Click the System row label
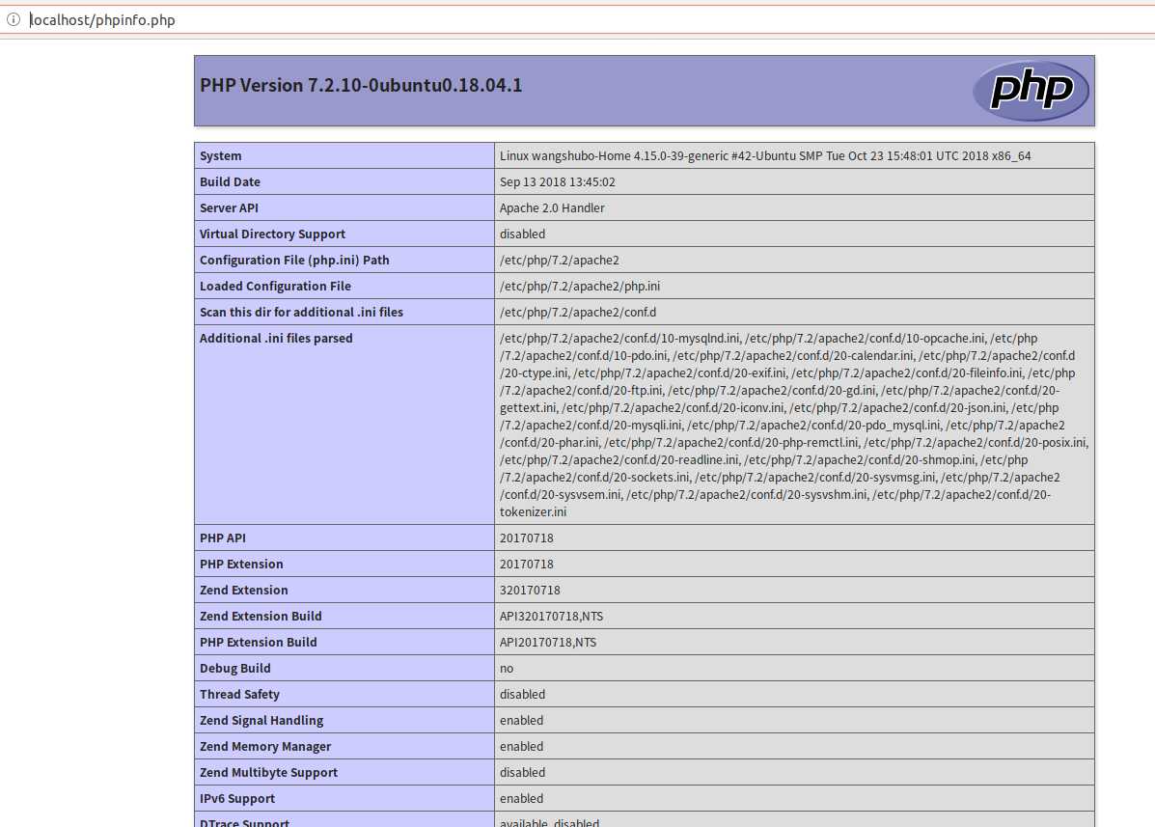 pos(220,156)
